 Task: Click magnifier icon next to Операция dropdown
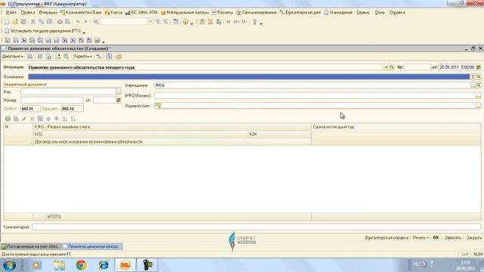click(x=392, y=67)
